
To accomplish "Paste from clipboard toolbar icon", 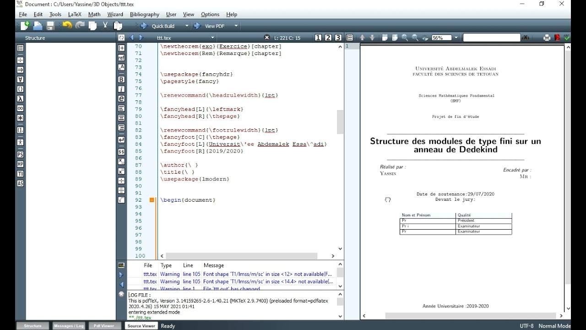I will pyautogui.click(x=118, y=26).
